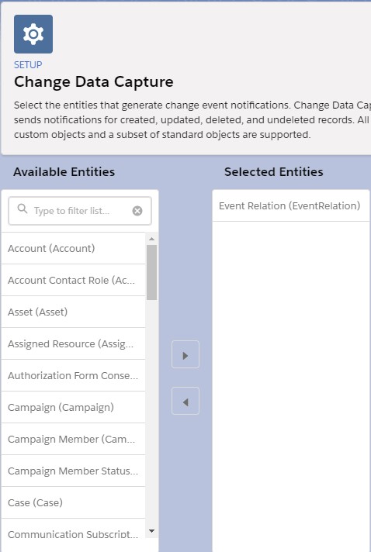The width and height of the screenshot is (371, 552).
Task: Select Asset (Asset) entity
Action: coord(73,312)
